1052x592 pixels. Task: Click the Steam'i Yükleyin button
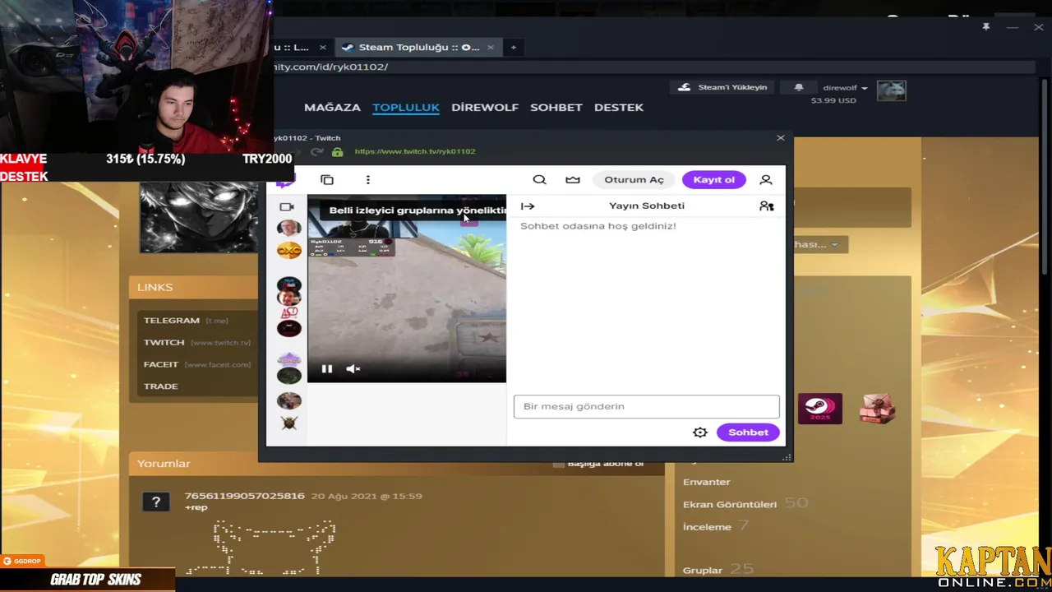click(723, 87)
